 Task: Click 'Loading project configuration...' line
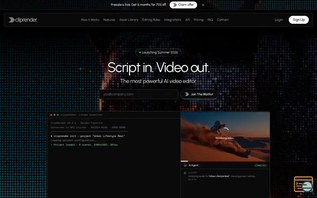click(x=74, y=140)
